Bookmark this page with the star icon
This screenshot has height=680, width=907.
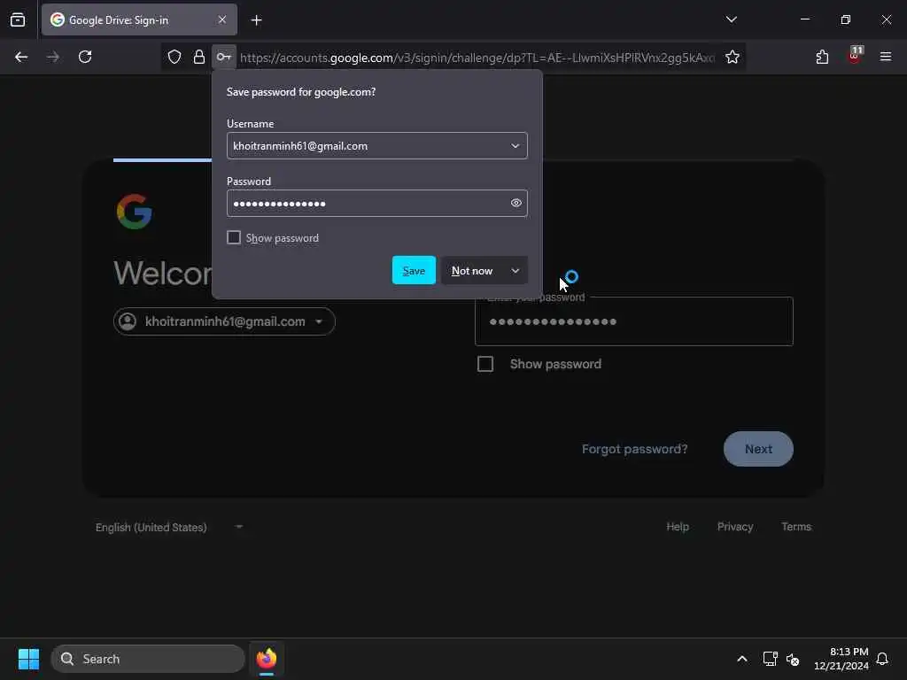click(733, 57)
